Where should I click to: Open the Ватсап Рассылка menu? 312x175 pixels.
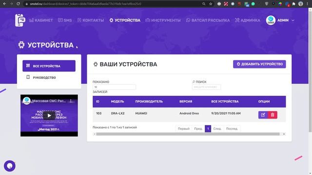[208, 20]
